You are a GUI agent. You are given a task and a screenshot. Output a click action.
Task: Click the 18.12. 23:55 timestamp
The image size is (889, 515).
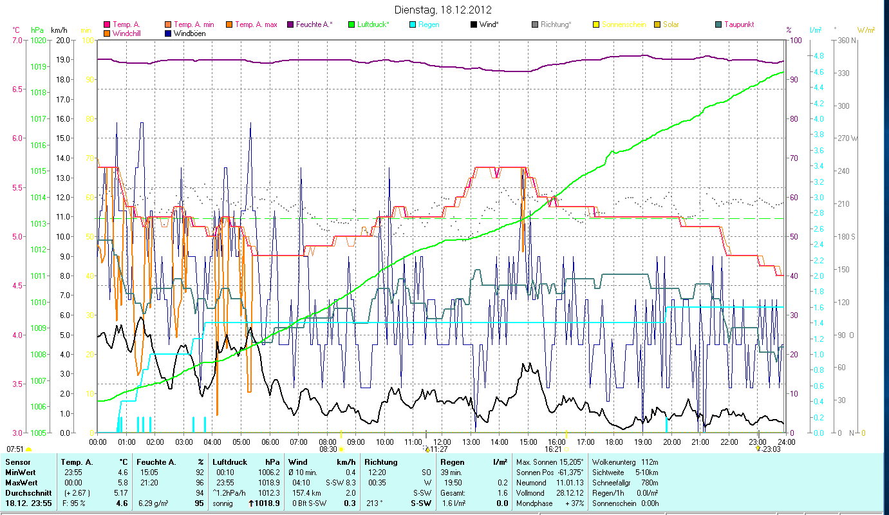click(x=29, y=503)
